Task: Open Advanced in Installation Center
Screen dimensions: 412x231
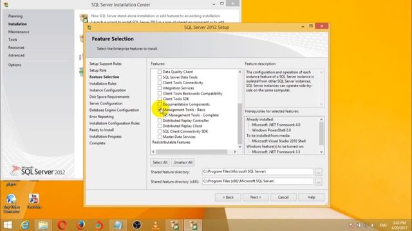Action: [16, 56]
